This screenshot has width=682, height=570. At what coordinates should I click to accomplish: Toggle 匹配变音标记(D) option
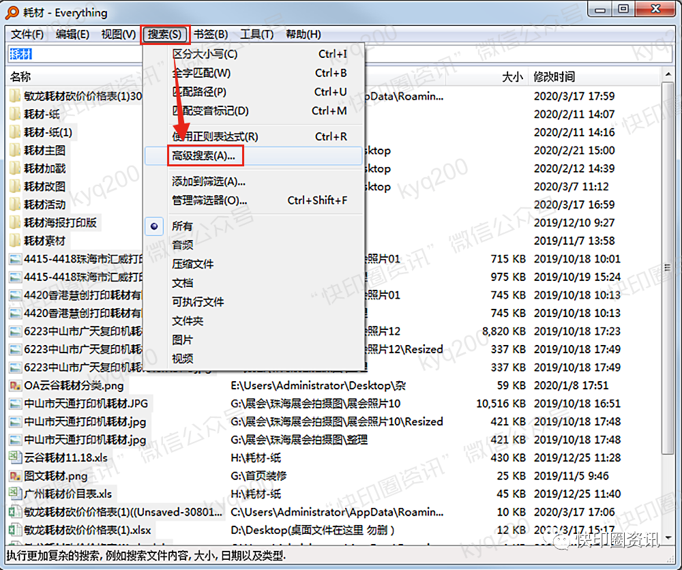(x=254, y=111)
